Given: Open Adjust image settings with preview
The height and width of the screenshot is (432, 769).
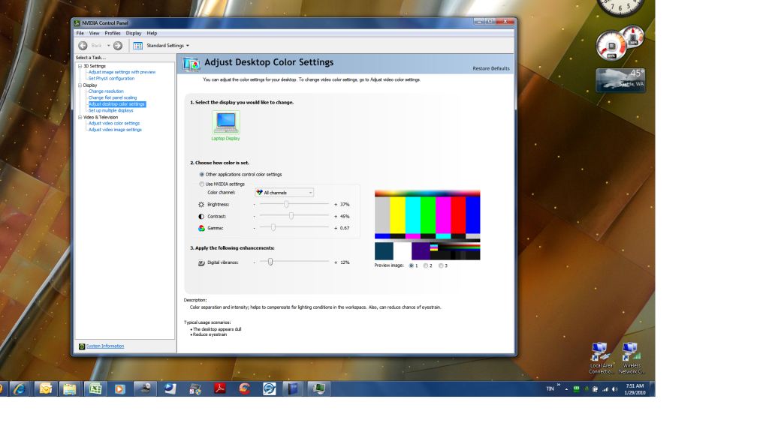Looking at the screenshot, I should 122,73.
